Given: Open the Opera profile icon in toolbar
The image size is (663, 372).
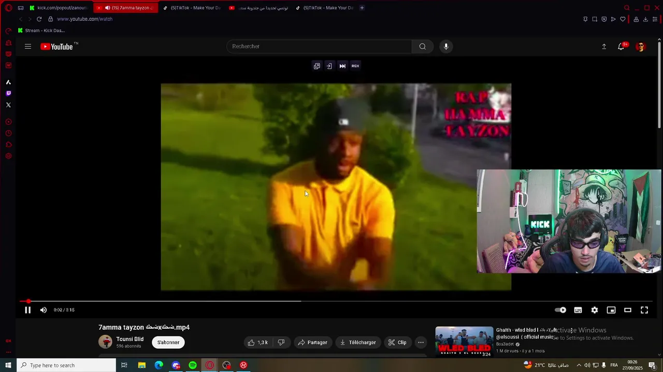Looking at the screenshot, I should [x=636, y=19].
